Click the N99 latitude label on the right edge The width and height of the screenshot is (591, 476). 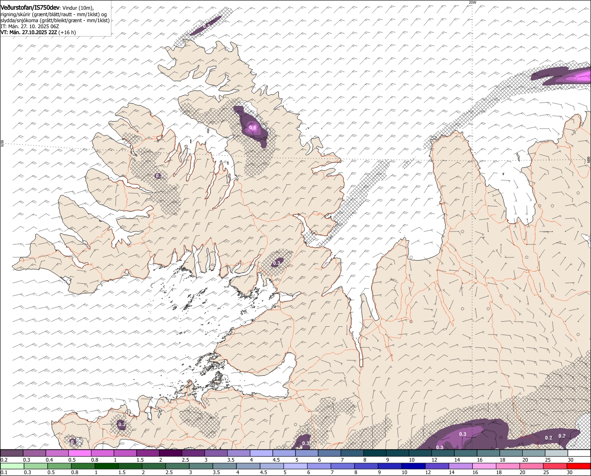click(x=589, y=159)
